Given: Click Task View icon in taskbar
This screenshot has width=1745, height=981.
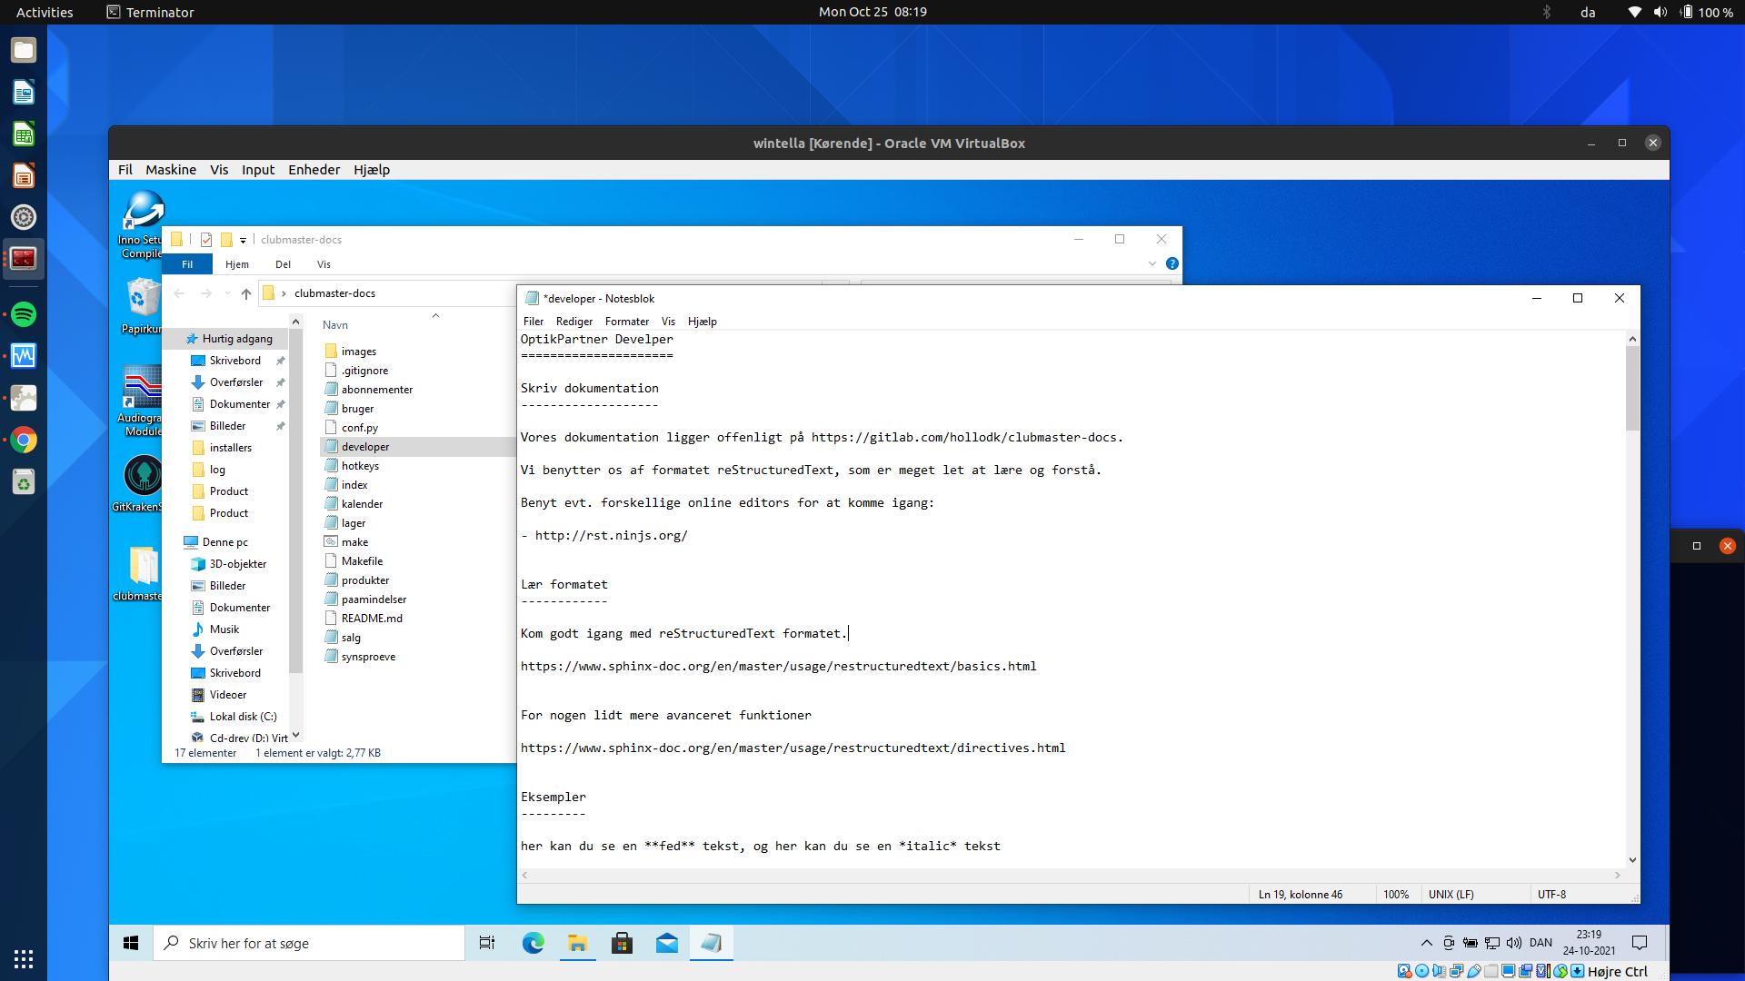Looking at the screenshot, I should tap(487, 943).
